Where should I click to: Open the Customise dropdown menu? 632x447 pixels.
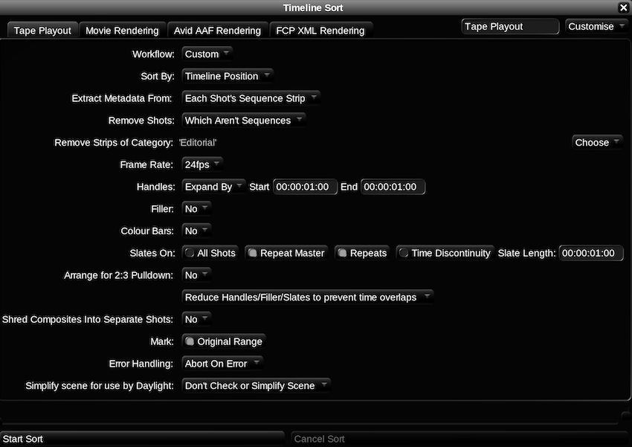click(x=596, y=26)
